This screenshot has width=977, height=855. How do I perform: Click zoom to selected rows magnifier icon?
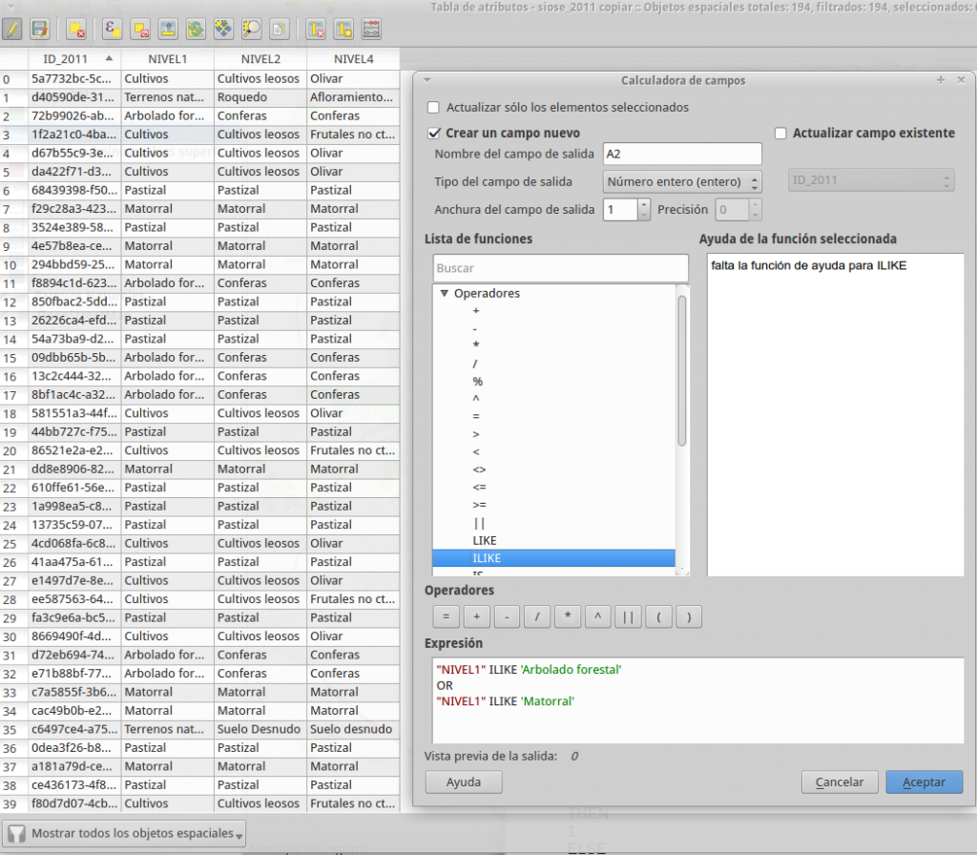point(251,29)
